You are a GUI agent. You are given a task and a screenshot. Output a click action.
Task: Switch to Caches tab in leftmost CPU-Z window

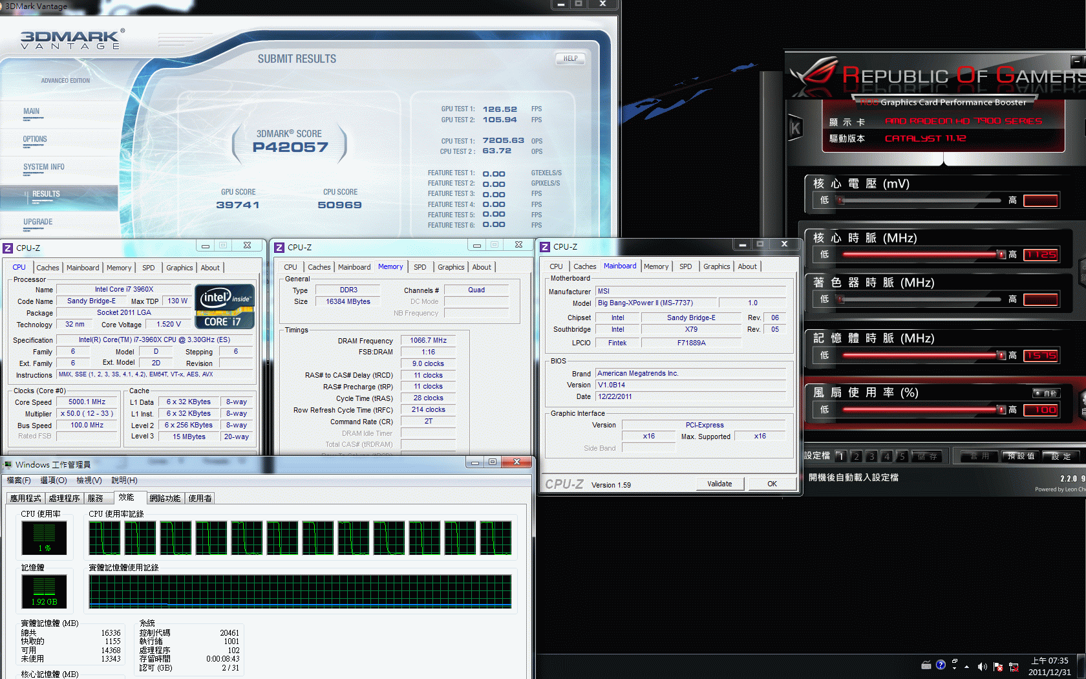click(x=48, y=268)
